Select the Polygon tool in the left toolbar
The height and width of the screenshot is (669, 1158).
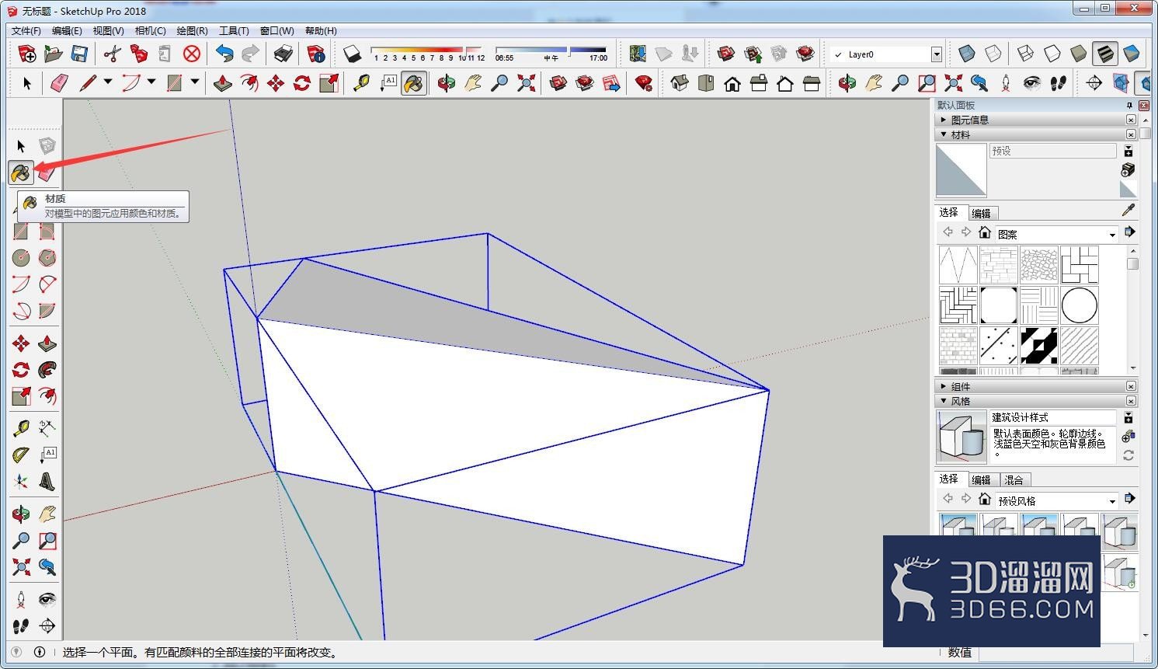pyautogui.click(x=47, y=257)
